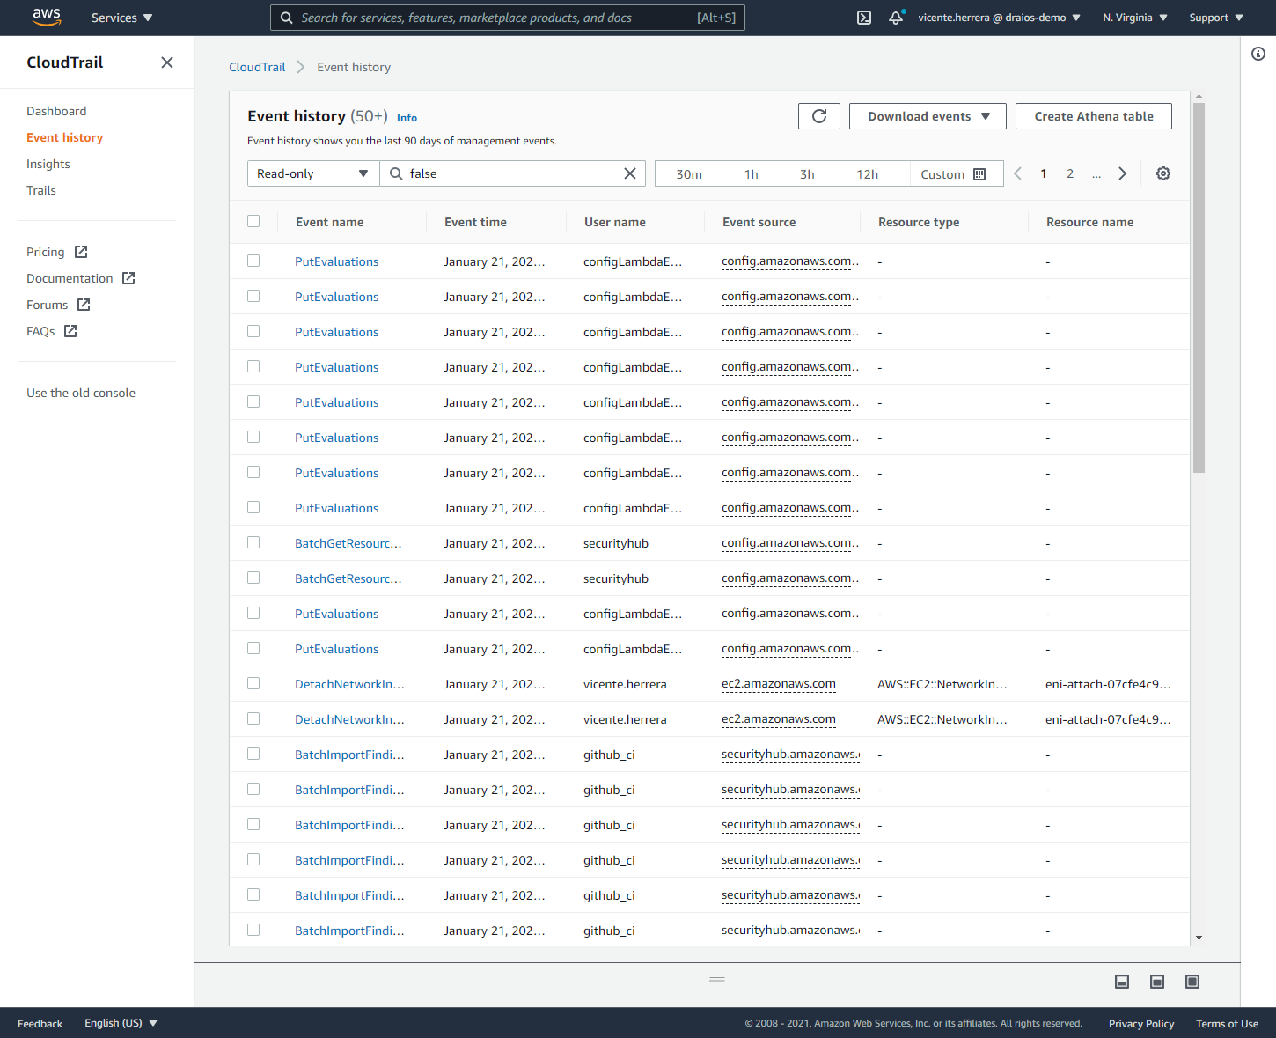Click Create Athena table button
The height and width of the screenshot is (1038, 1276).
click(x=1094, y=116)
